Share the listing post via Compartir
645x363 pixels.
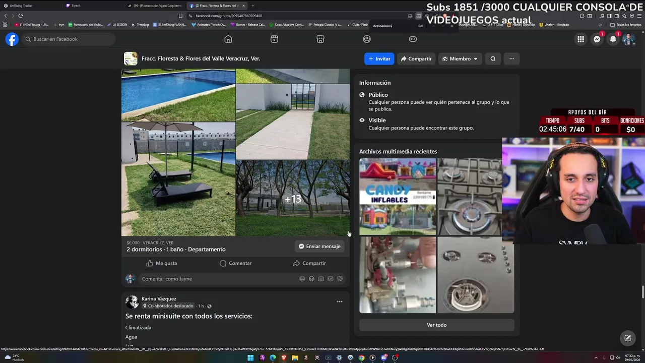[309, 263]
